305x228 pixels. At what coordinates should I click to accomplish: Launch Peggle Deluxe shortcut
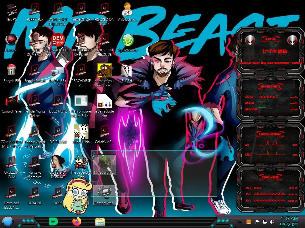pos(35,74)
